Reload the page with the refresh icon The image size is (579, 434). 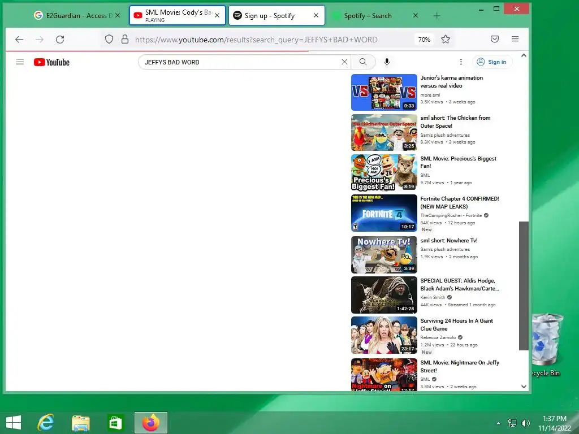60,40
